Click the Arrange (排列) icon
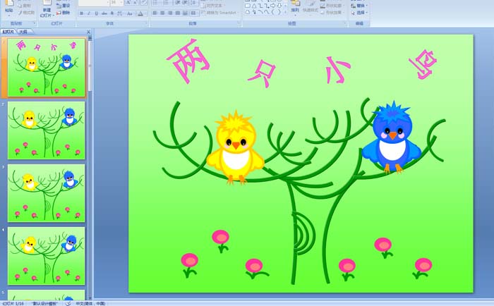The image size is (494, 306). 296,3
